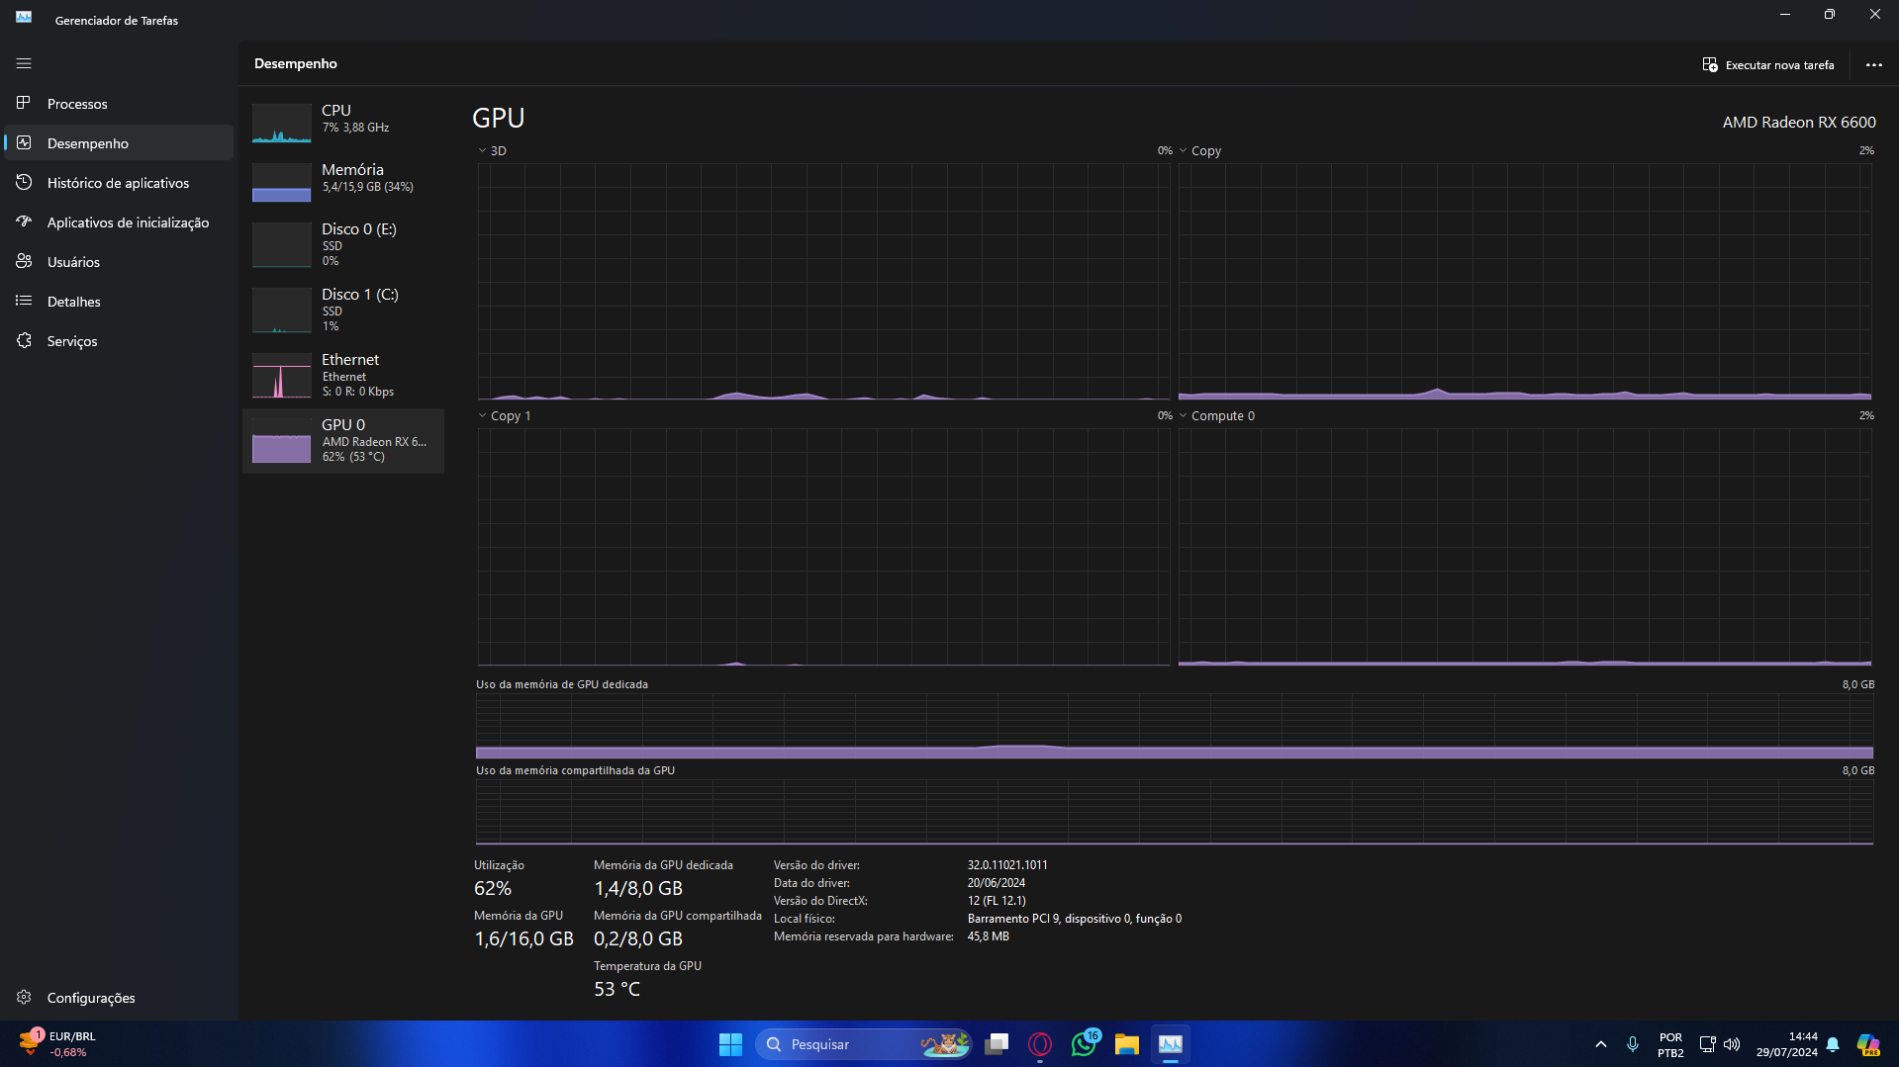Image resolution: width=1899 pixels, height=1067 pixels.
Task: Click the DirectX version 12 (FL 12.1)
Action: (x=997, y=901)
